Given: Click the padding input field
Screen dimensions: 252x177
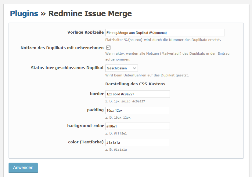Looking at the screenshot, I should pos(137,110).
